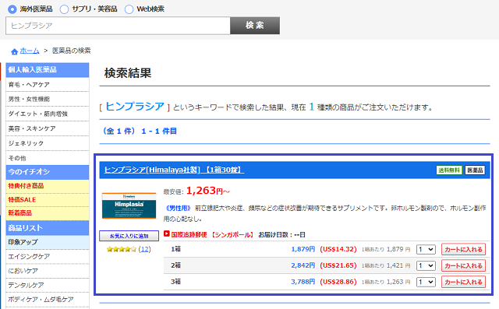The height and width of the screenshot is (309, 499).
Task: Open the 特典付き商品 sidebar link
Action: tap(48, 186)
